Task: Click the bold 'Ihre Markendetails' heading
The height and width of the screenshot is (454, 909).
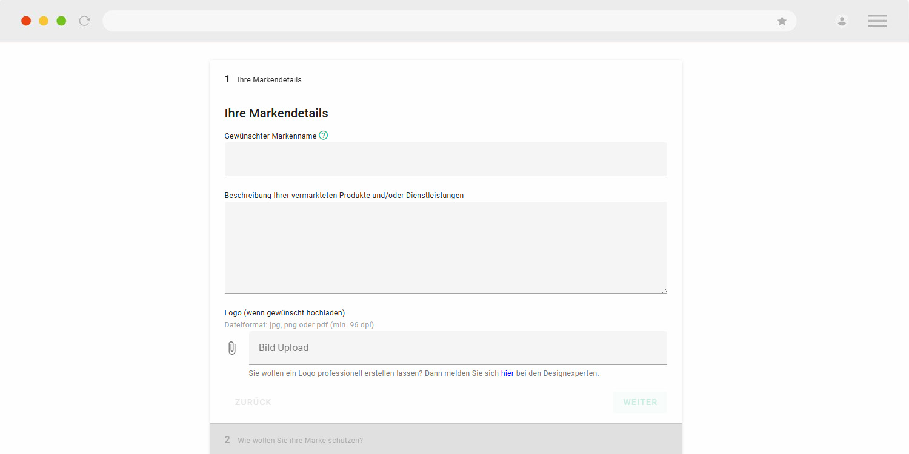Action: click(x=276, y=113)
